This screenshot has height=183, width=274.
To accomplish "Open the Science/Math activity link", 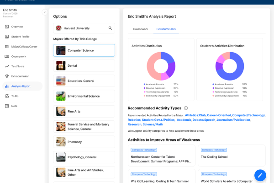I will pos(153,124).
